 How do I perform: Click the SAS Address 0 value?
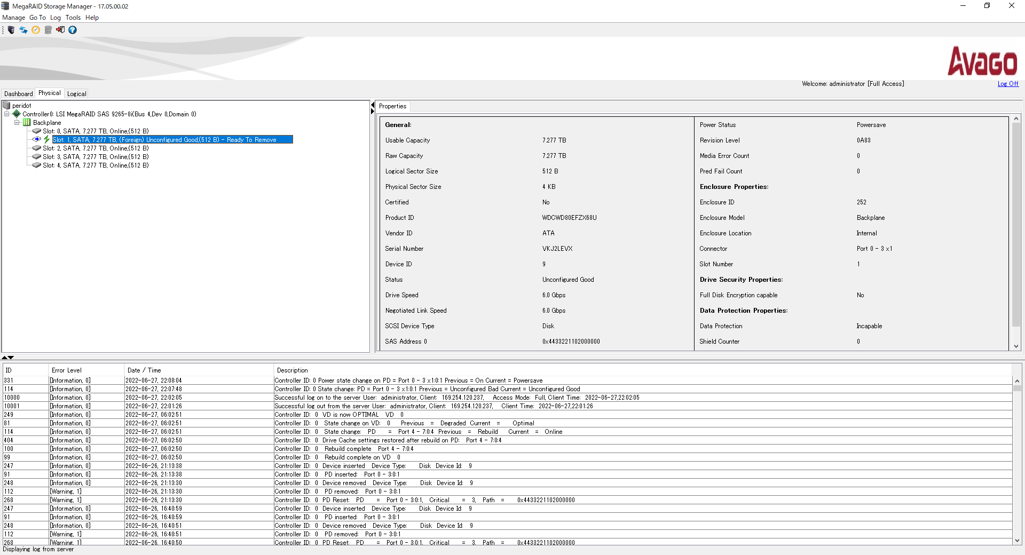571,342
